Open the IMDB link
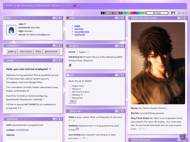This screenshot has height=142, width=190. point(77,26)
